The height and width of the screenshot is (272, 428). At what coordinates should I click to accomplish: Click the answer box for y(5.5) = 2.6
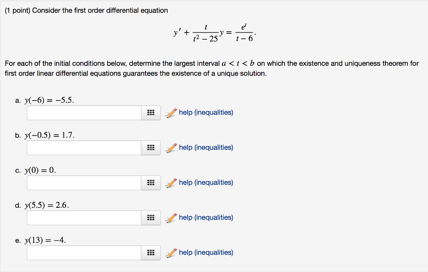point(84,218)
